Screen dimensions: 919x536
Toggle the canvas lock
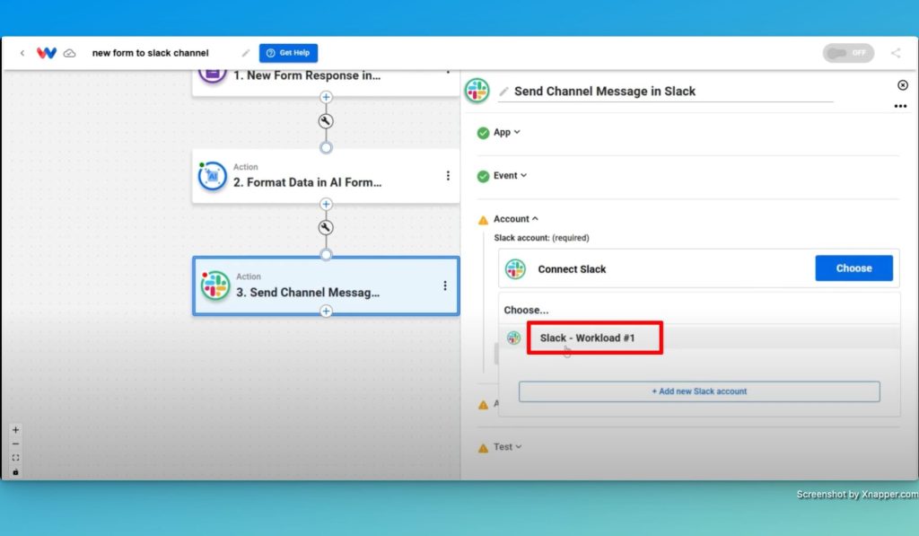16,472
